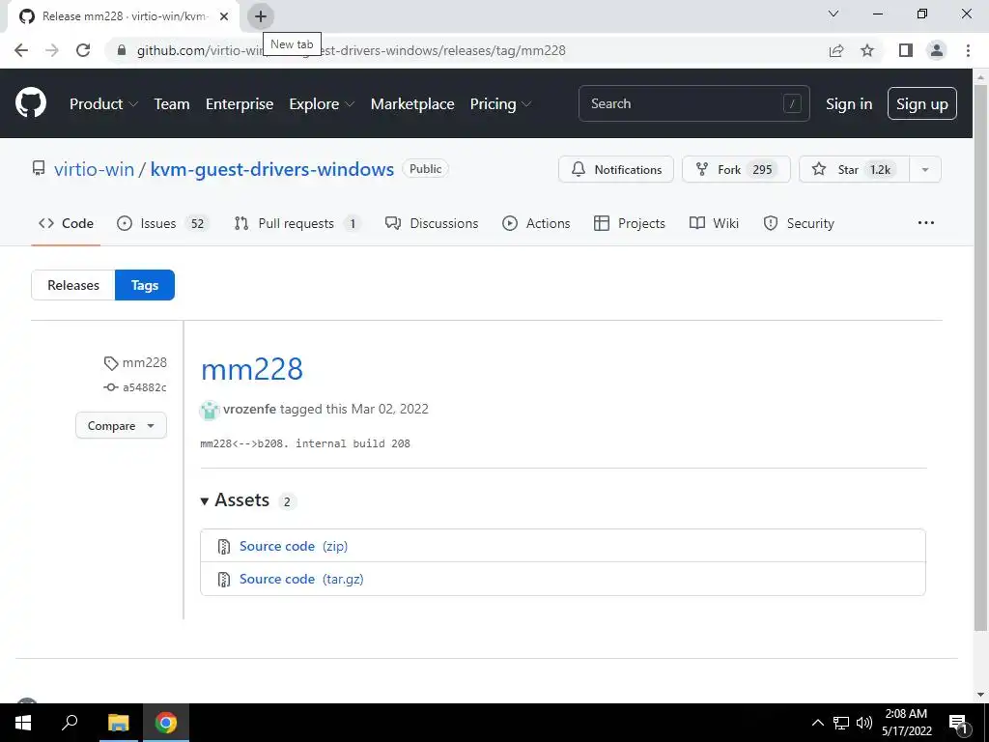Open the Issues tab
This screenshot has height=742, width=989.
(x=162, y=223)
